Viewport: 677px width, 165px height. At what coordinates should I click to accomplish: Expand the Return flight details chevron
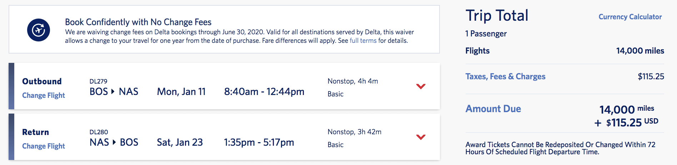tap(421, 137)
